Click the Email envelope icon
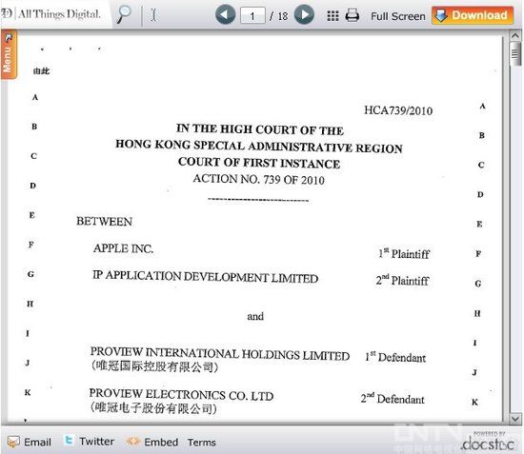This screenshot has height=454, width=524. [x=13, y=442]
